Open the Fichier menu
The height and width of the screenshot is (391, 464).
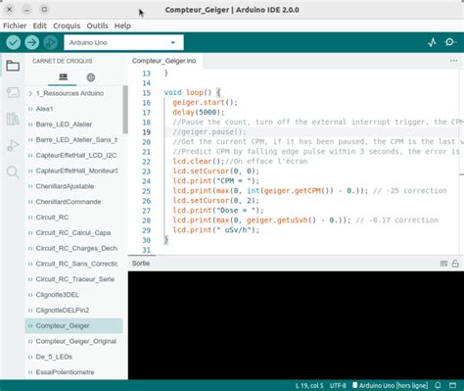coord(15,25)
